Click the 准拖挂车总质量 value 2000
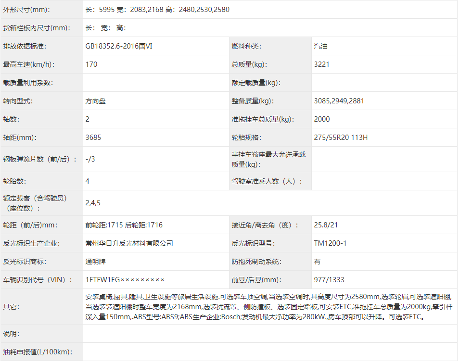The image size is (459, 363). click(321, 119)
